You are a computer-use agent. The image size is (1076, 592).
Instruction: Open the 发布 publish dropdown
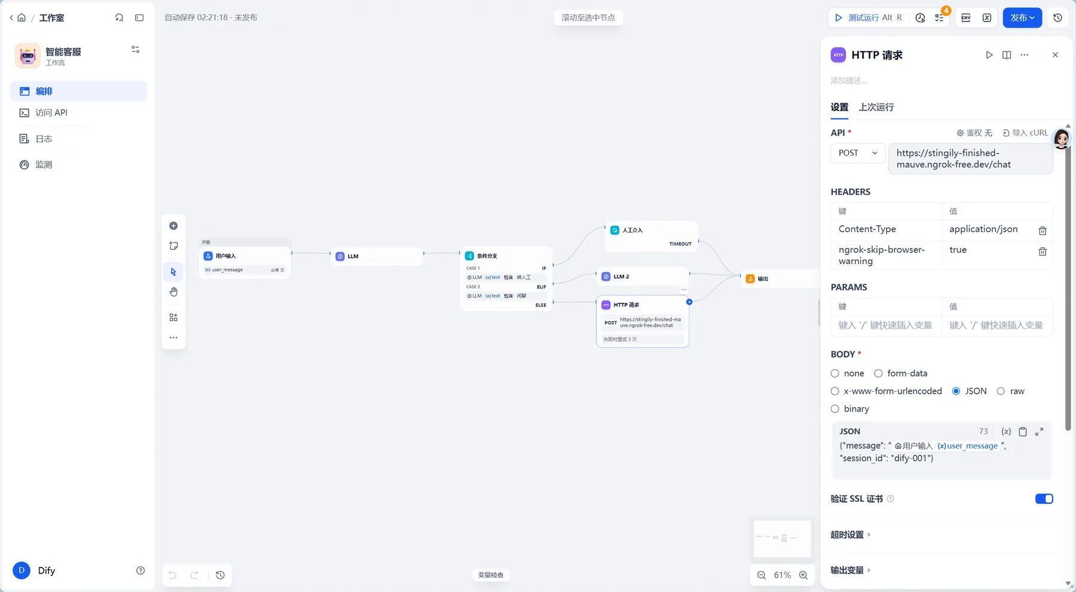[1022, 18]
